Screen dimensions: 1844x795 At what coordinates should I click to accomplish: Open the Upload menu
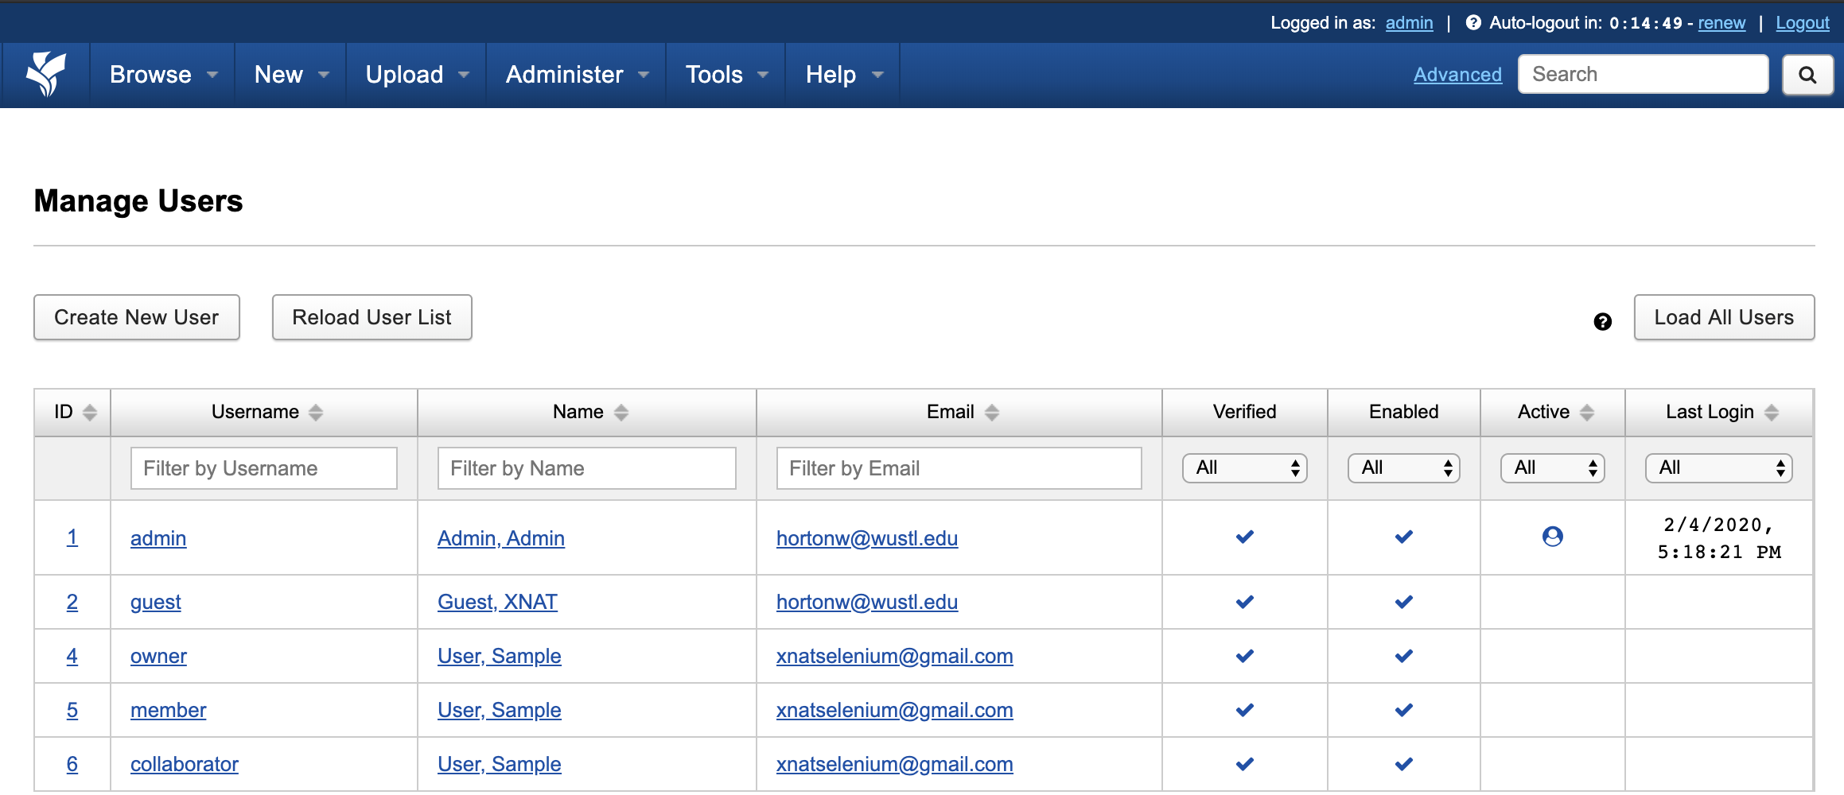pos(417,75)
